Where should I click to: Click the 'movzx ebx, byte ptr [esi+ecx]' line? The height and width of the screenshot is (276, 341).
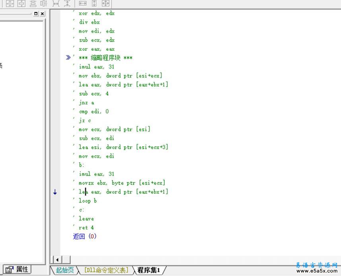(122, 183)
